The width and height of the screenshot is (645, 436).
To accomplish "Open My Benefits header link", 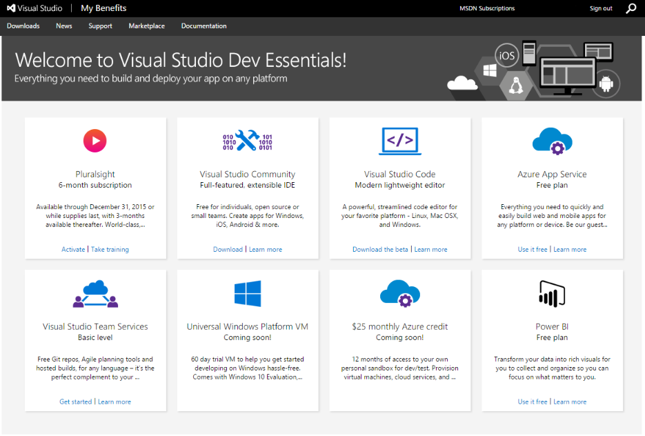I will point(103,8).
